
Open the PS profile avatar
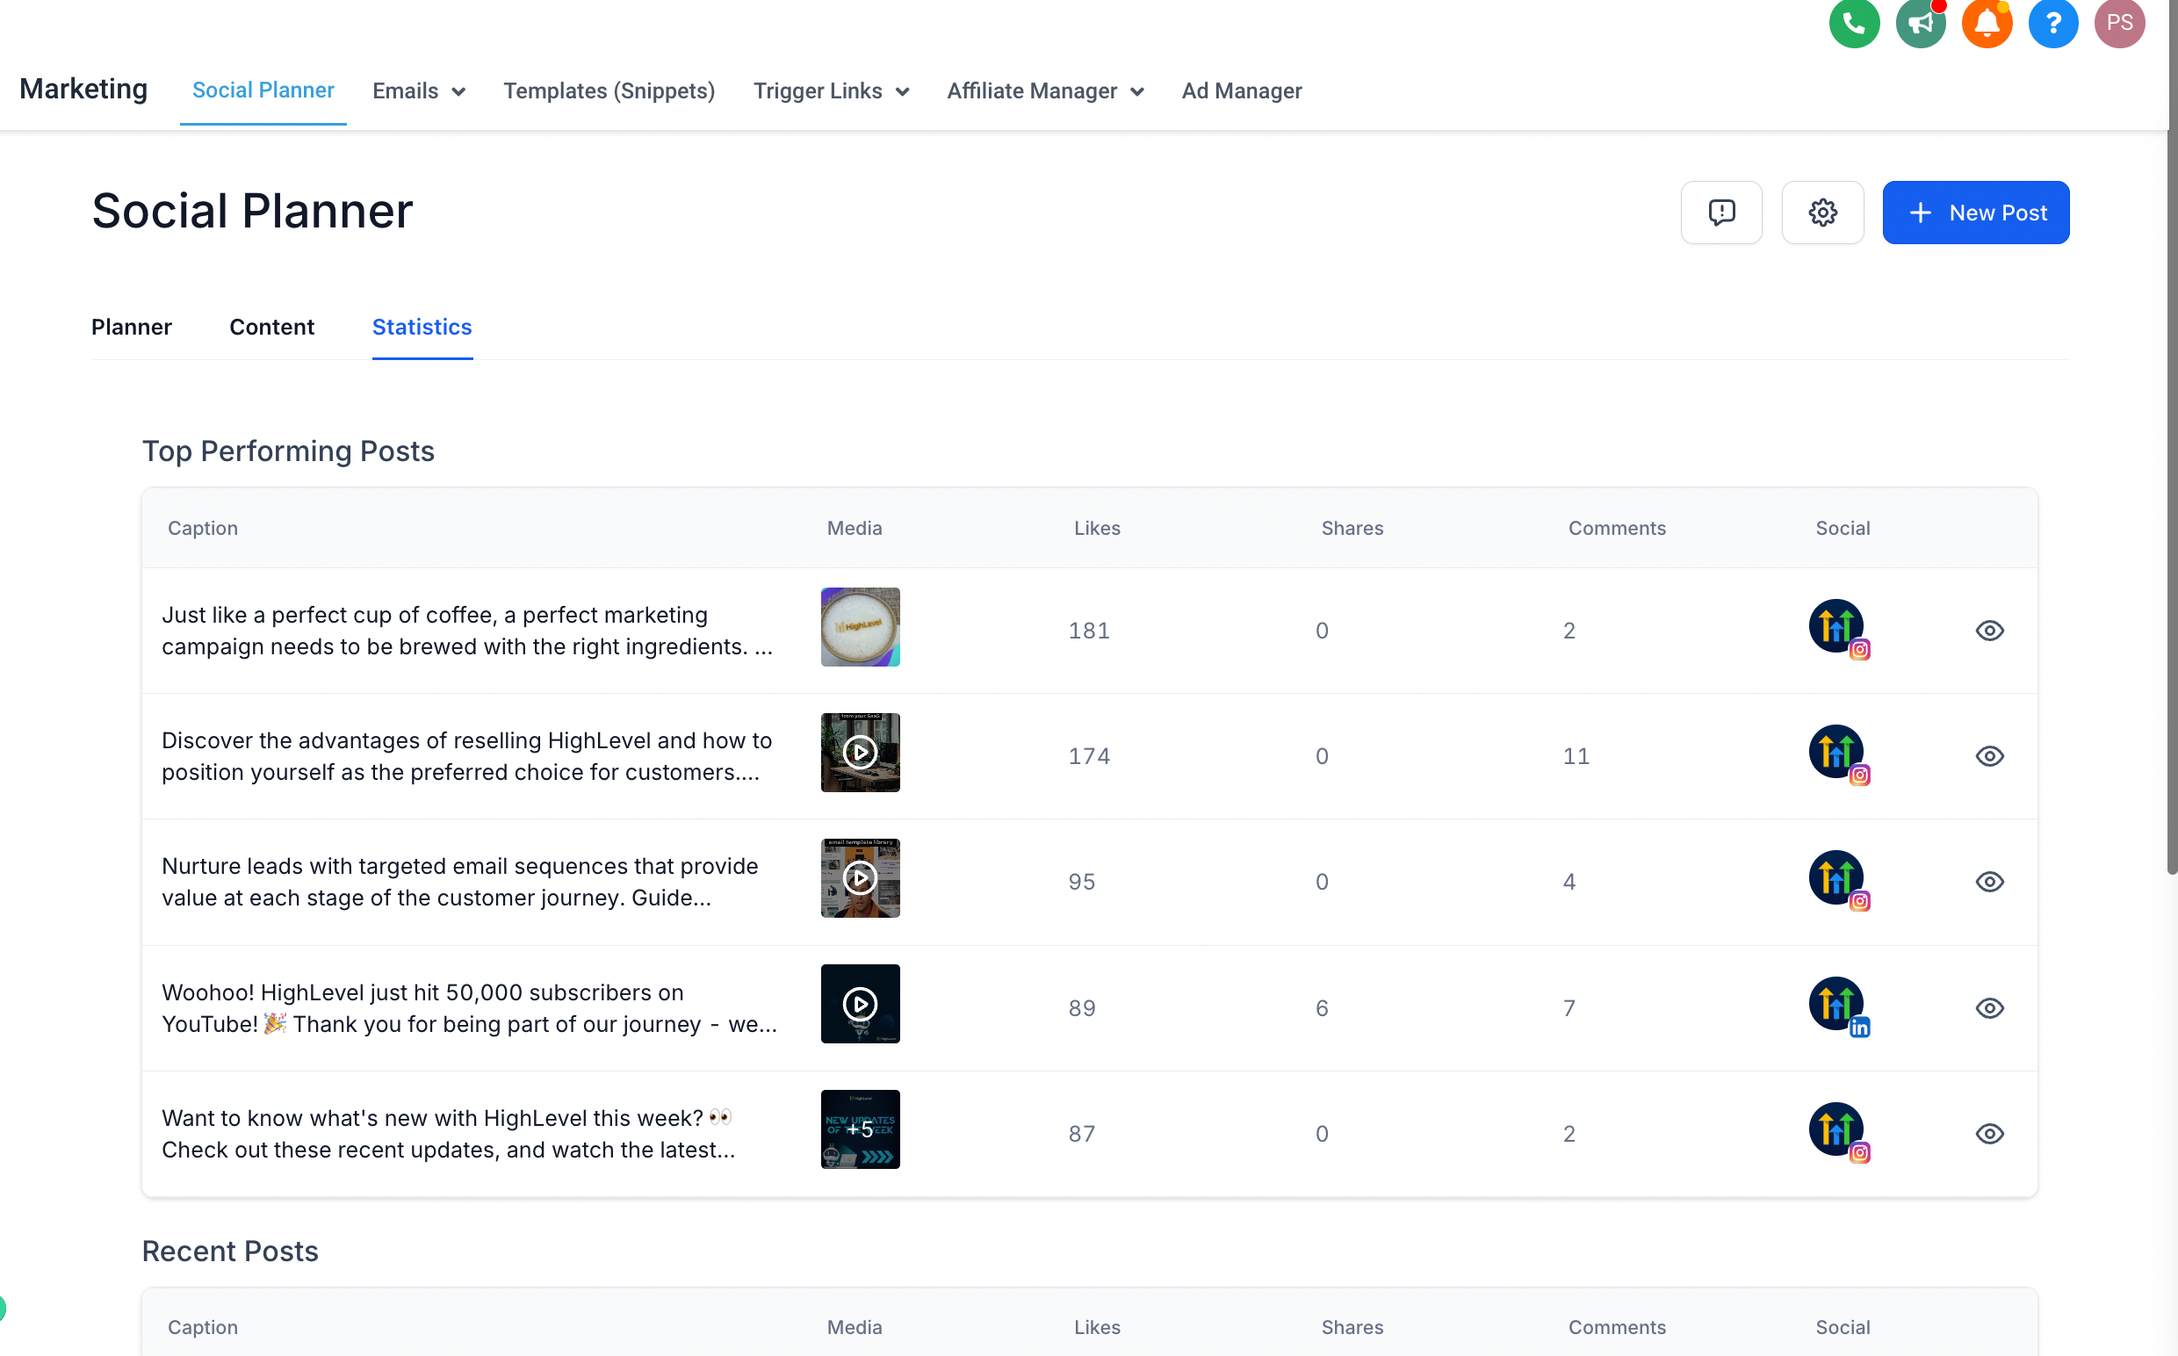[2119, 23]
